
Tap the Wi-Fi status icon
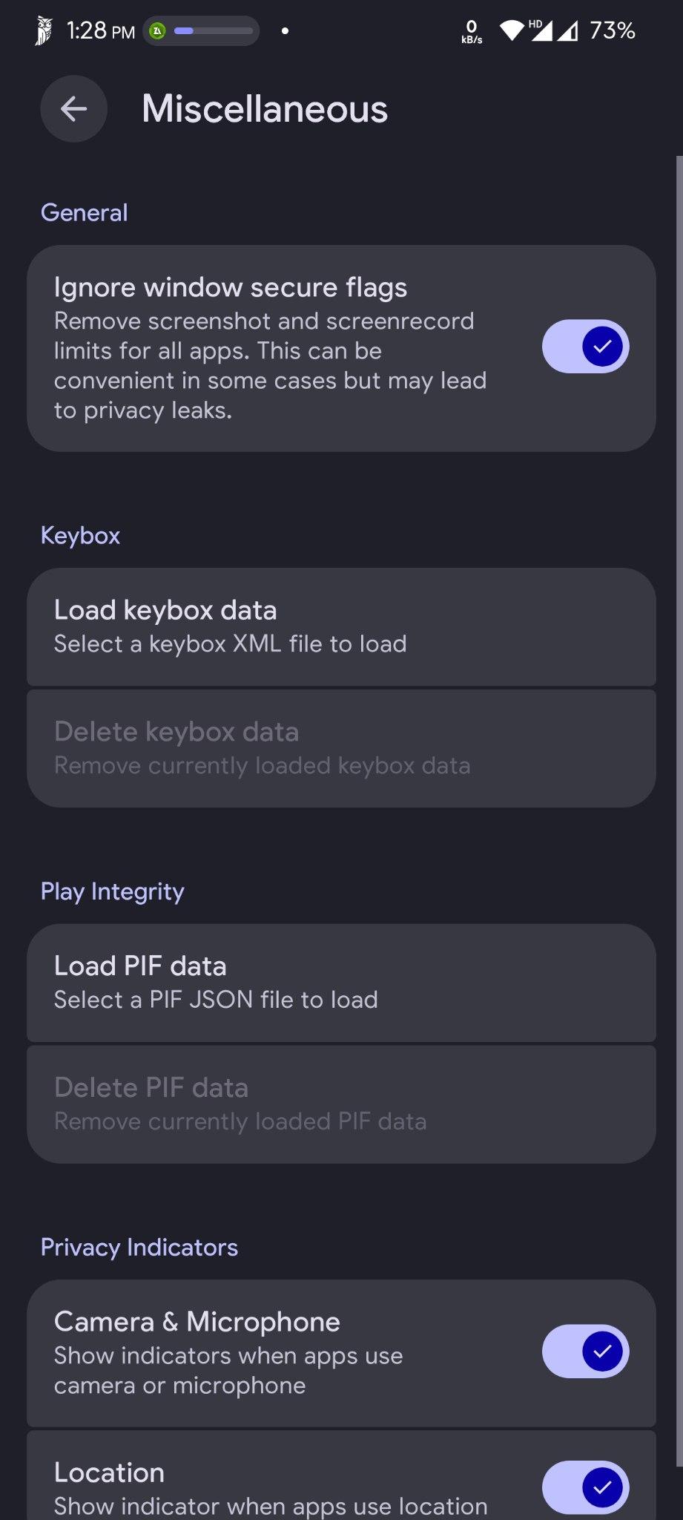[511, 30]
